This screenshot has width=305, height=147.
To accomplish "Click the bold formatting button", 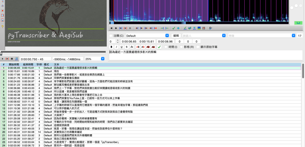I will [x=112, y=47].
